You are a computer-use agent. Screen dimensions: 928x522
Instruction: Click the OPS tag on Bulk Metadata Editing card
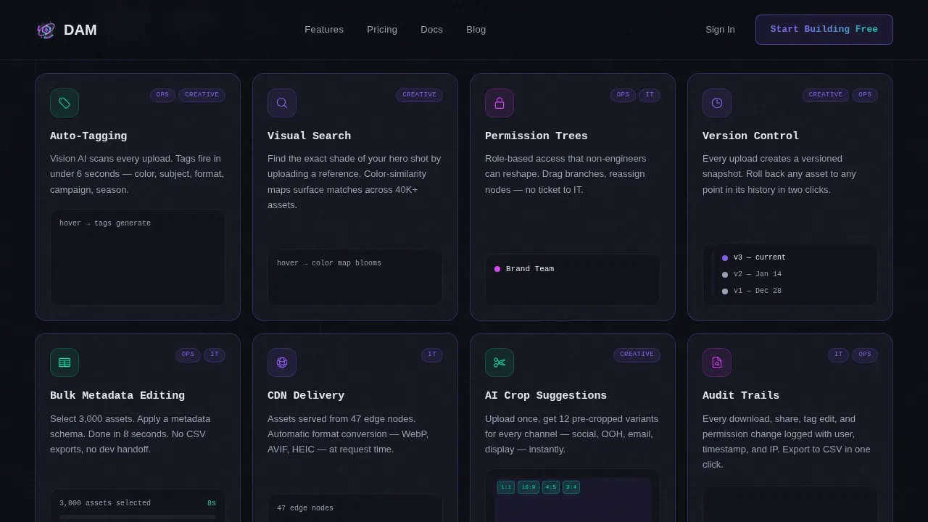coord(188,355)
